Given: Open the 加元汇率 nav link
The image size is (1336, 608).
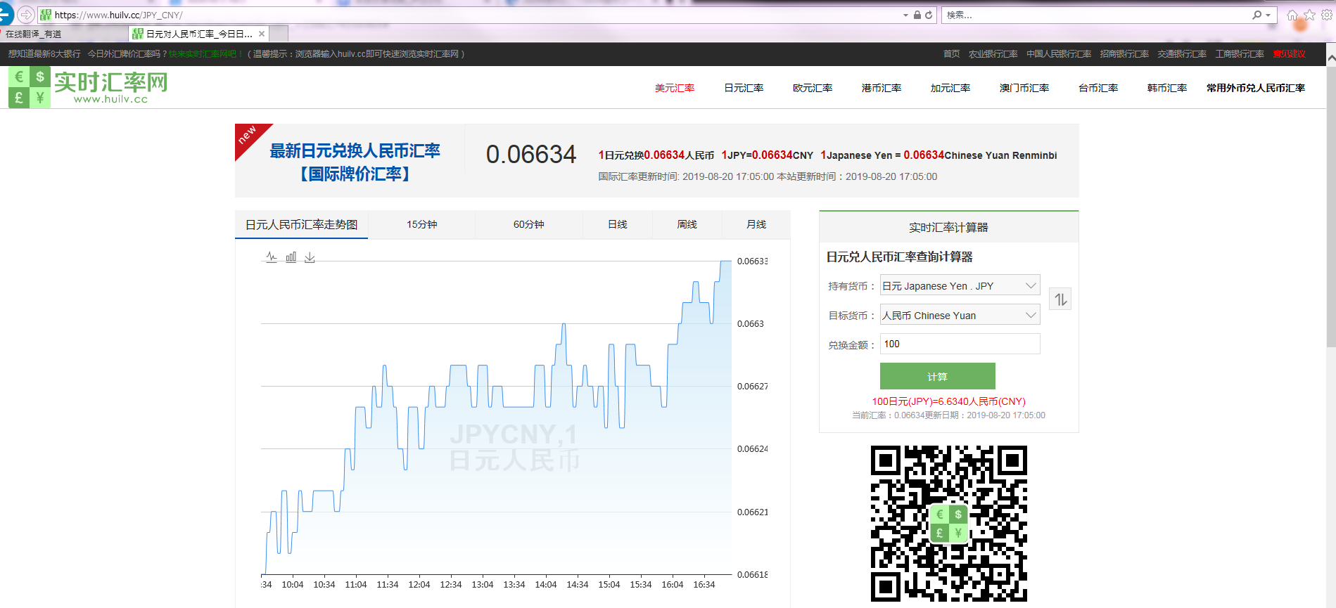Looking at the screenshot, I should coord(950,88).
